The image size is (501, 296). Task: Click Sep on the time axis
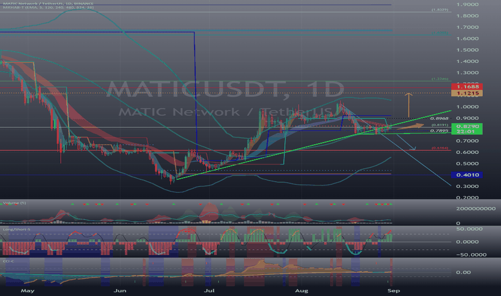pyautogui.click(x=393, y=291)
